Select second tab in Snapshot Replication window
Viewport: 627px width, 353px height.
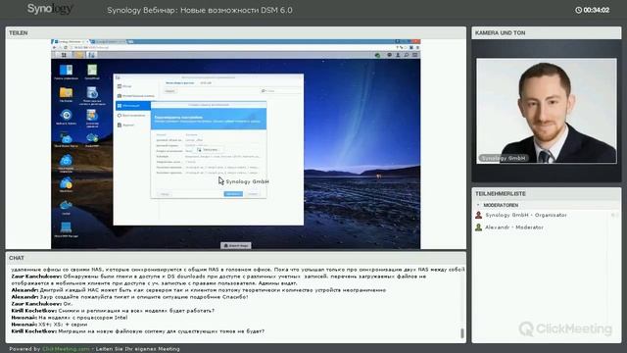[206, 82]
